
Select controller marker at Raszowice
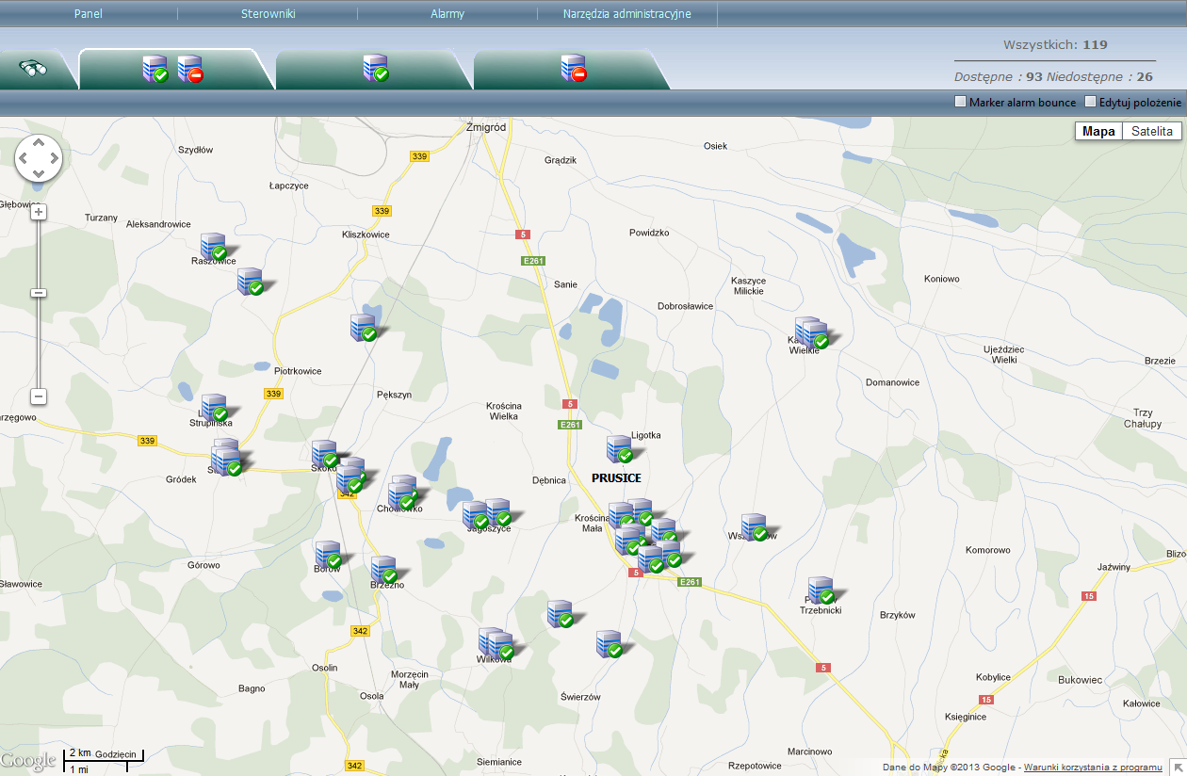click(215, 248)
